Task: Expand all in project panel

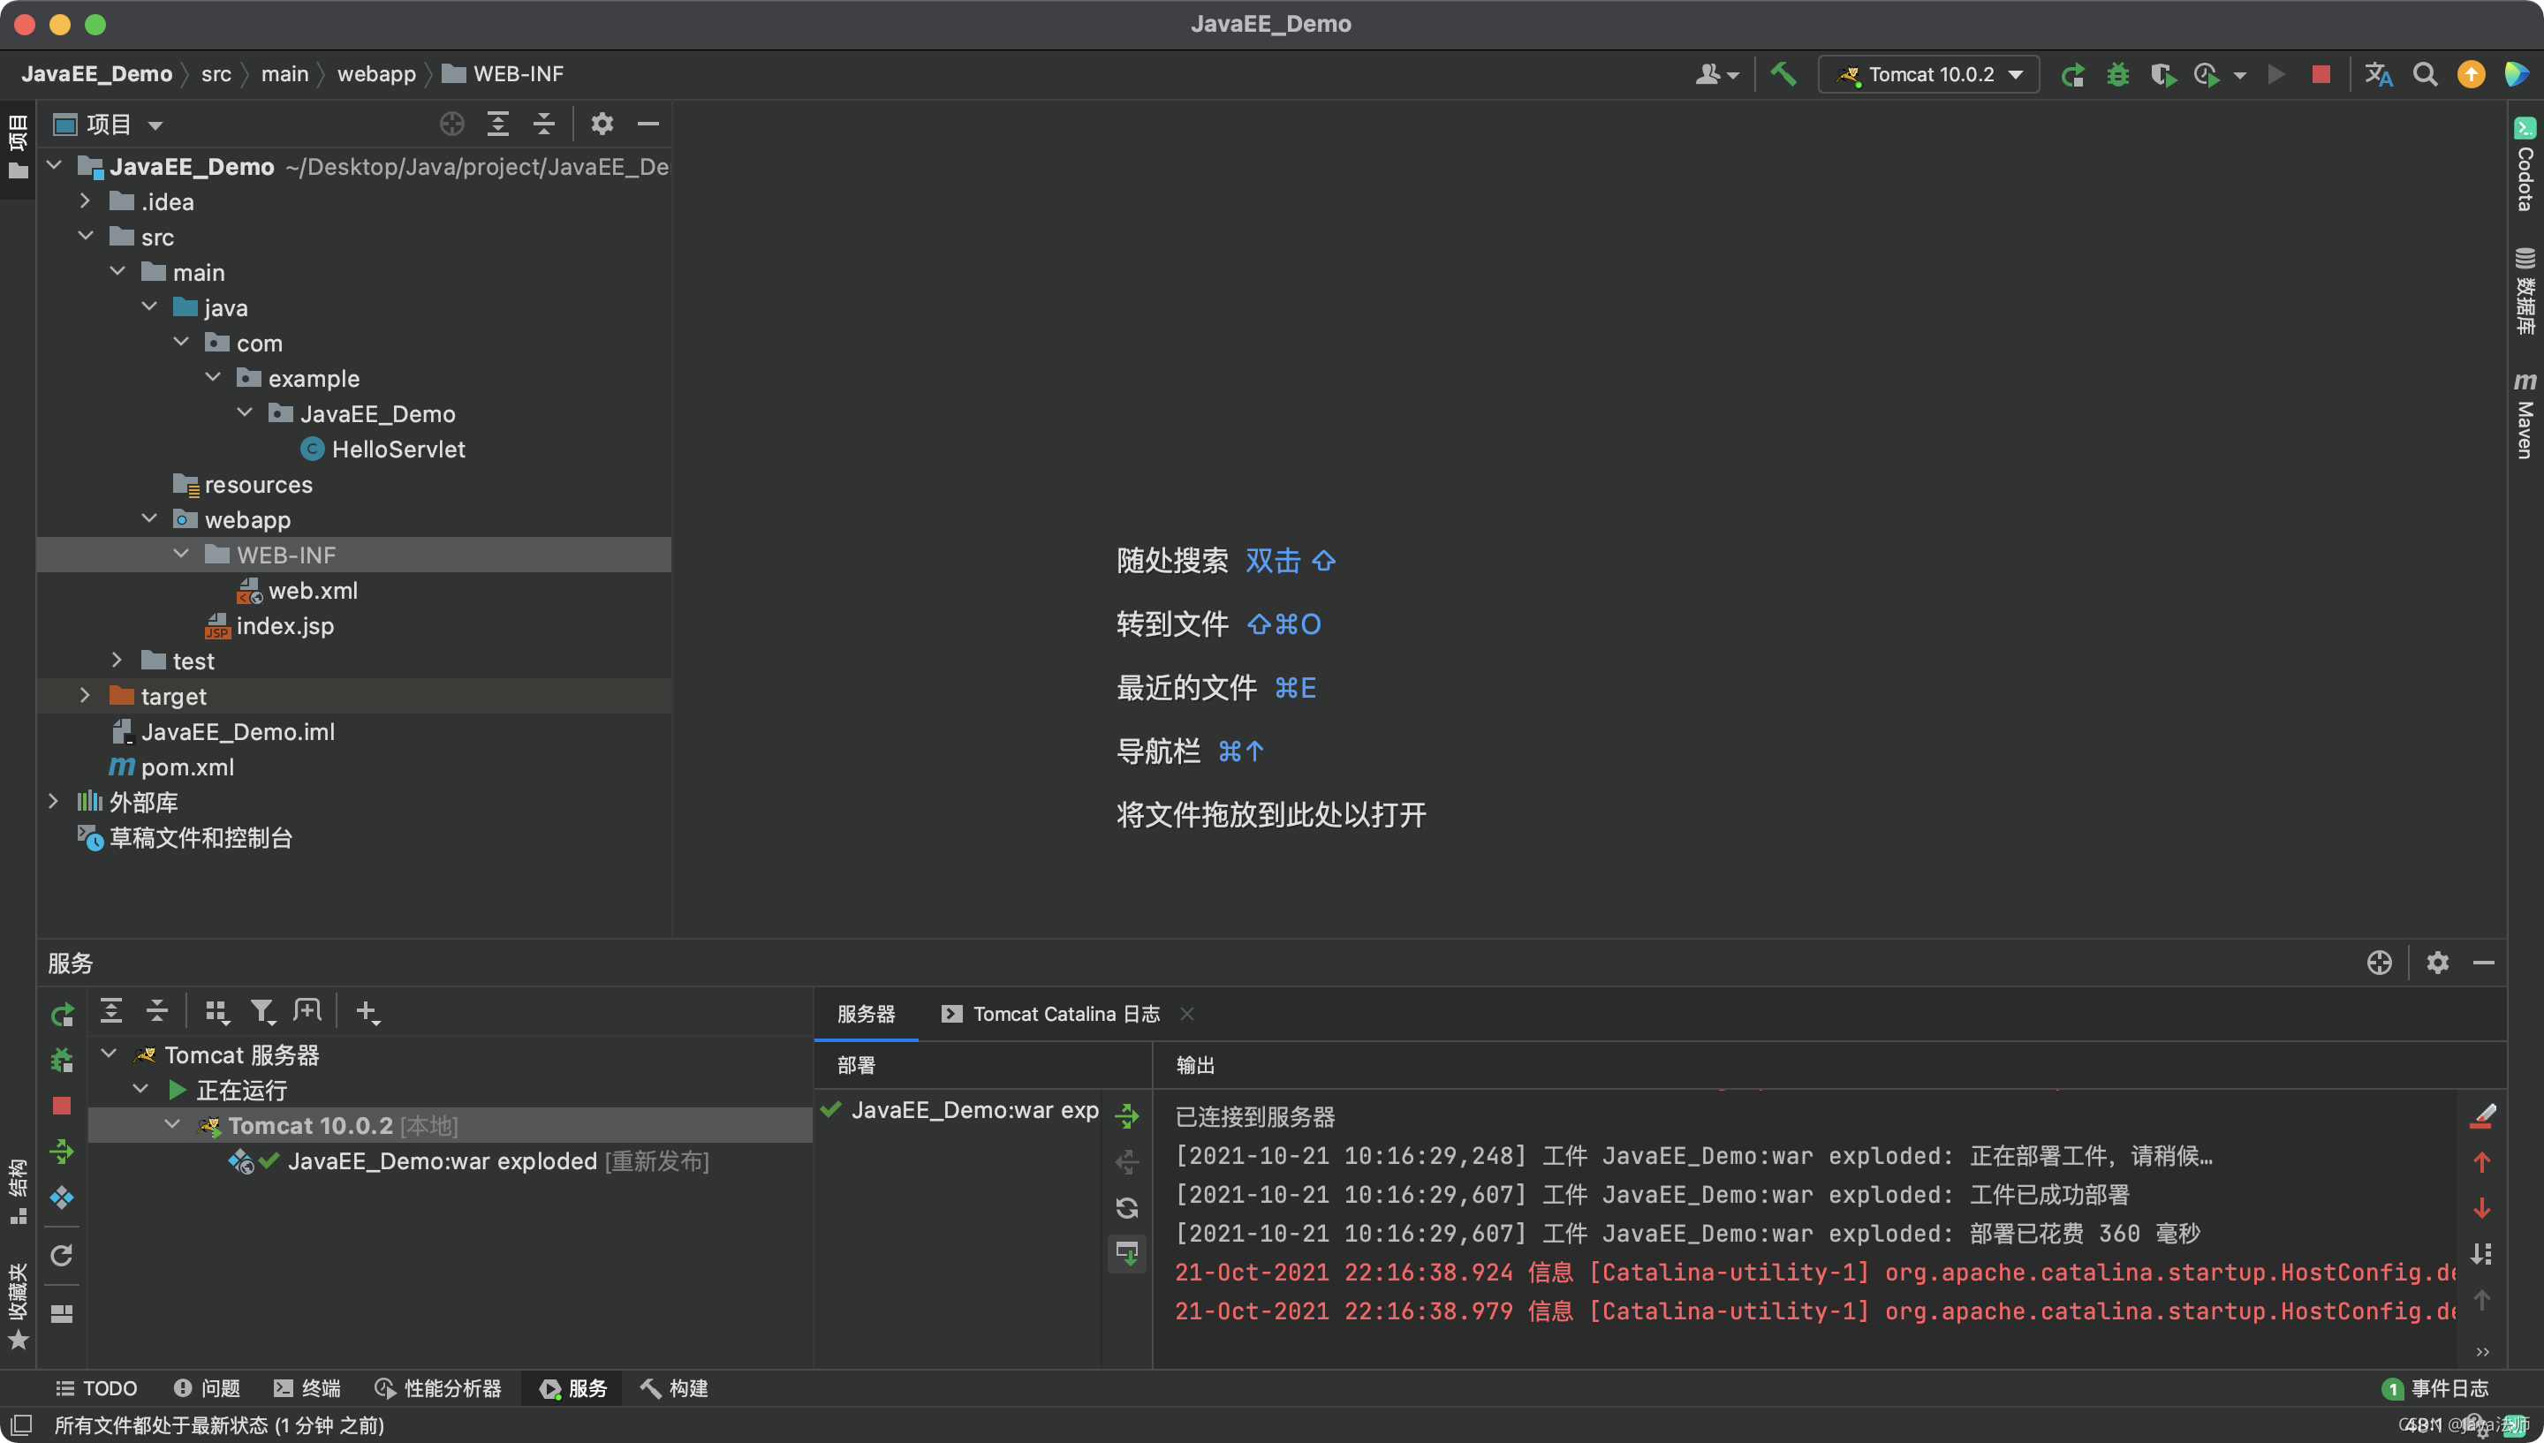Action: (x=497, y=124)
